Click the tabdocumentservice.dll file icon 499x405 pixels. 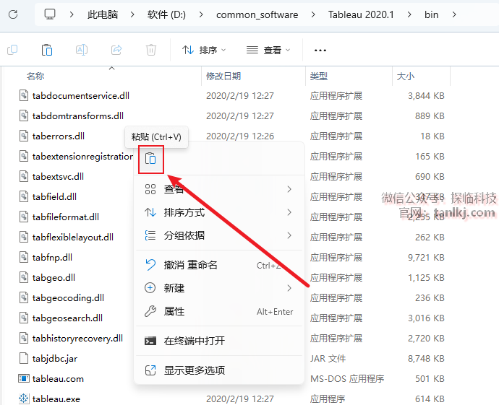pos(24,95)
